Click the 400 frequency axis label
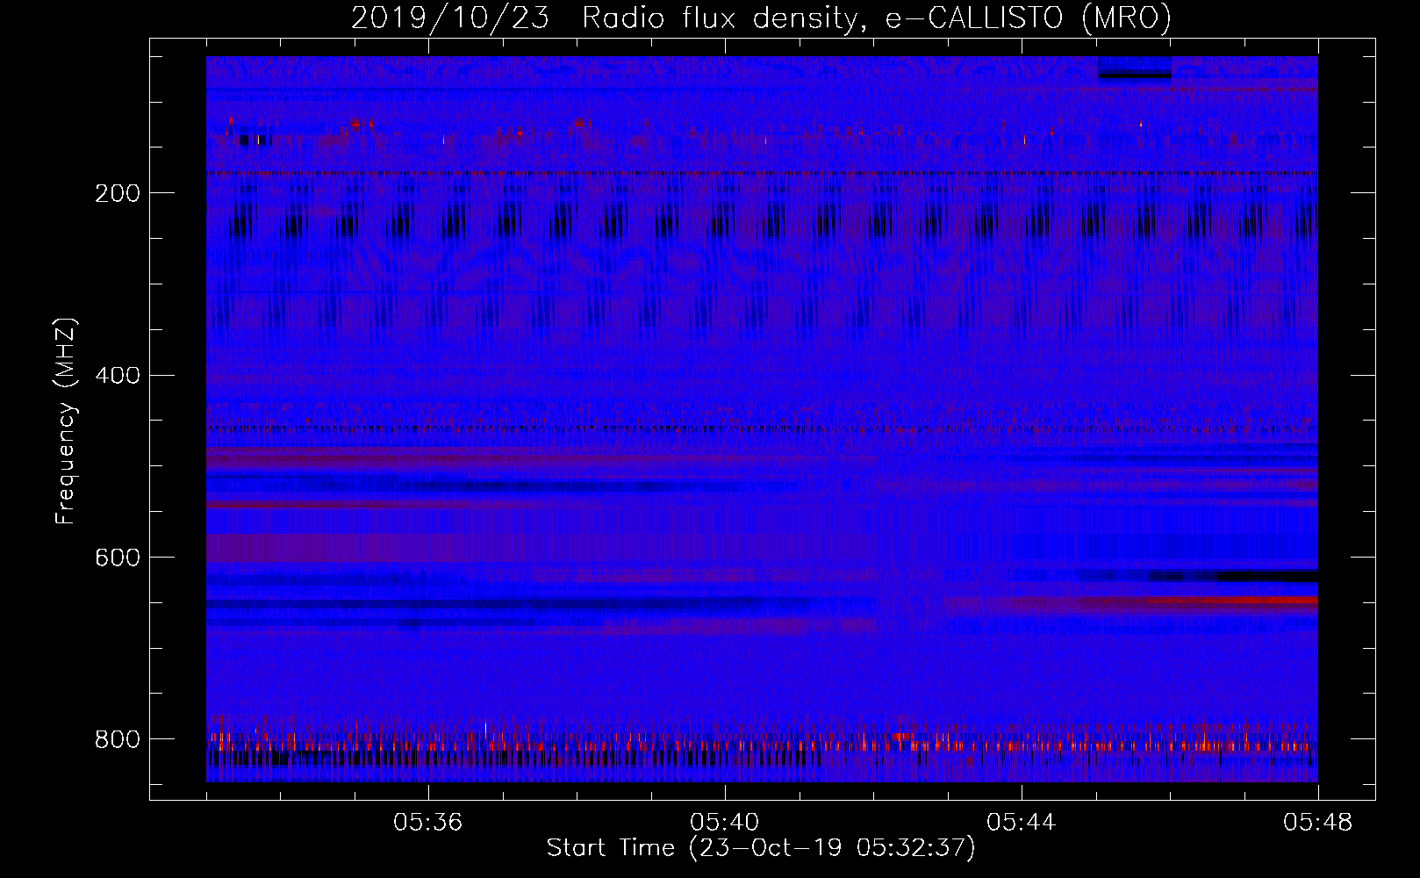Viewport: 1420px width, 878px height. click(x=118, y=376)
